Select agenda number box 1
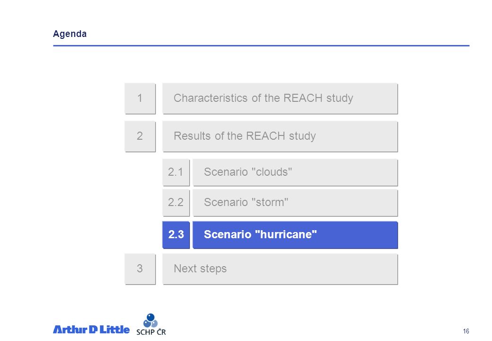The image size is (492, 341). click(140, 99)
